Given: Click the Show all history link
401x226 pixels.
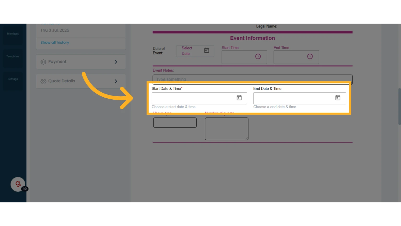Looking at the screenshot, I should [x=55, y=42].
